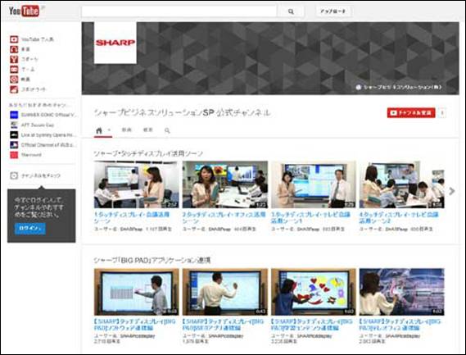Click the Sydney Opera House channel avatar
The width and height of the screenshot is (466, 355).
(14, 134)
